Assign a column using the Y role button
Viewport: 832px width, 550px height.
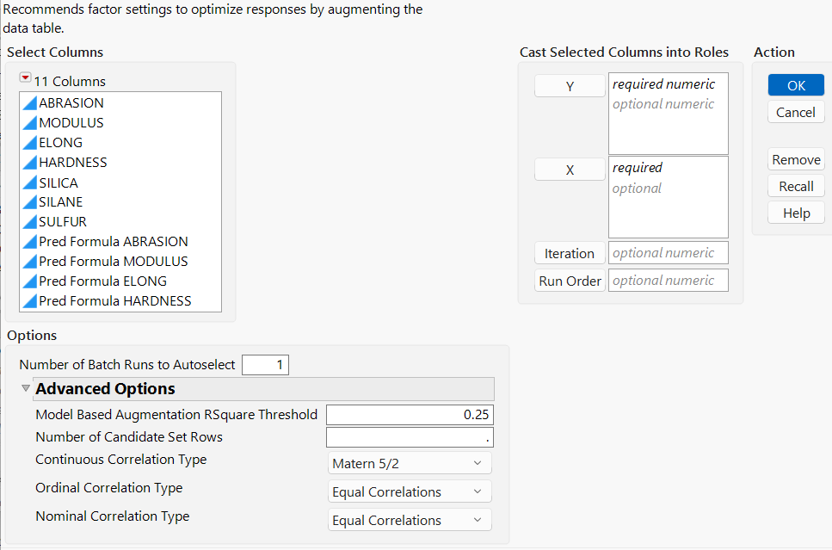click(569, 85)
